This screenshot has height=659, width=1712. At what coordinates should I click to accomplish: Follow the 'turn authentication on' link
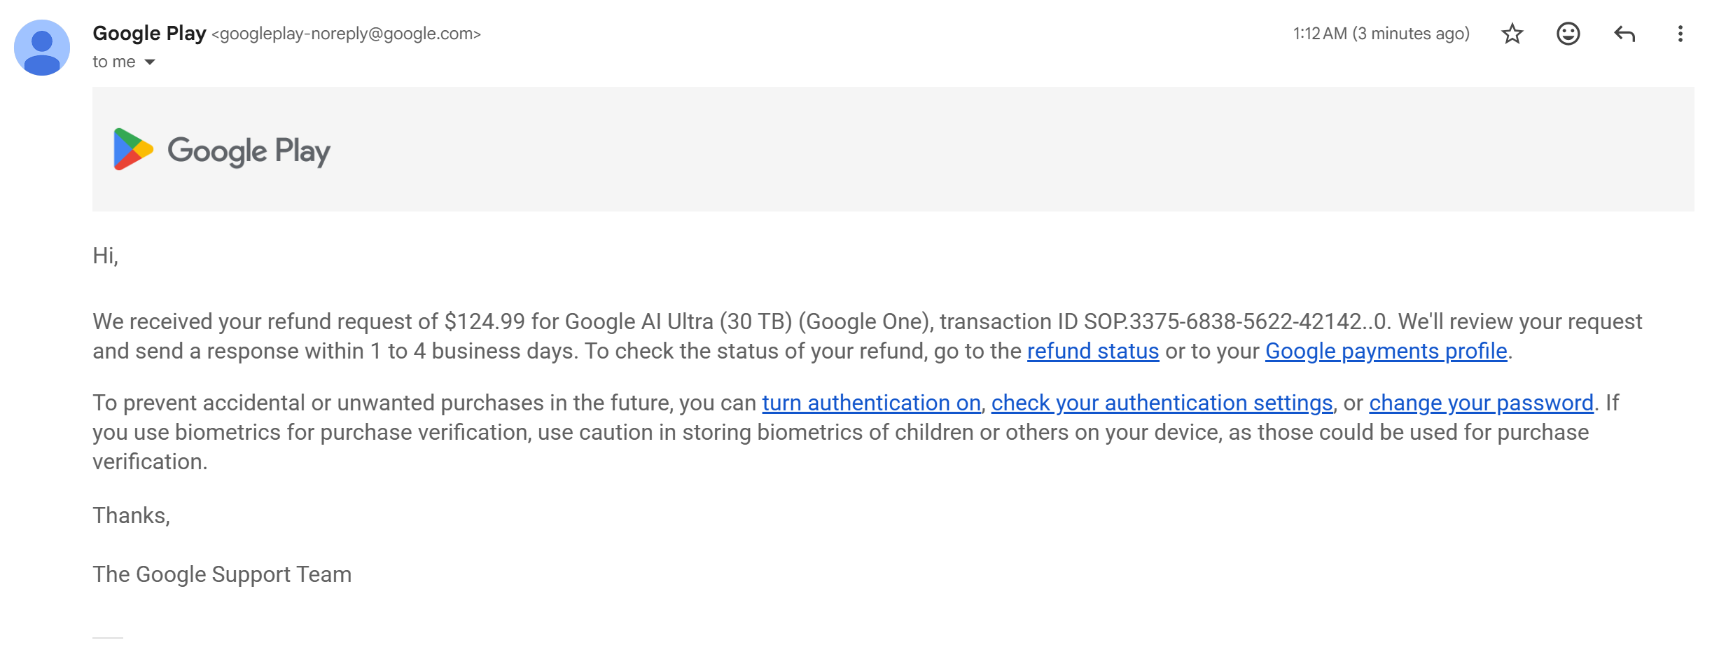pos(872,403)
